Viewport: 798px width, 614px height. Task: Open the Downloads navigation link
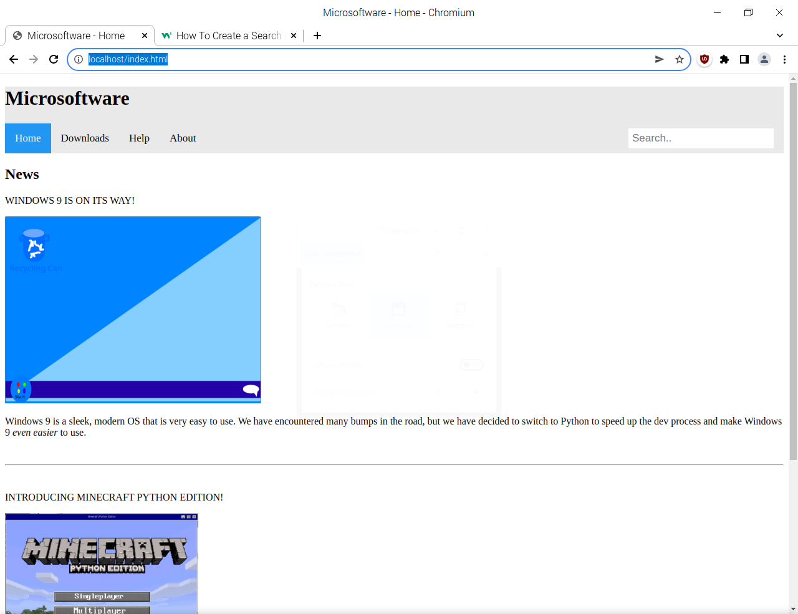tap(85, 138)
